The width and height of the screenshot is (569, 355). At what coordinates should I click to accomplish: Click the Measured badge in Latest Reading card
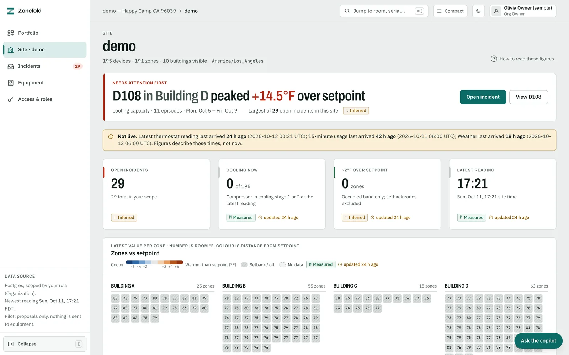click(x=472, y=218)
